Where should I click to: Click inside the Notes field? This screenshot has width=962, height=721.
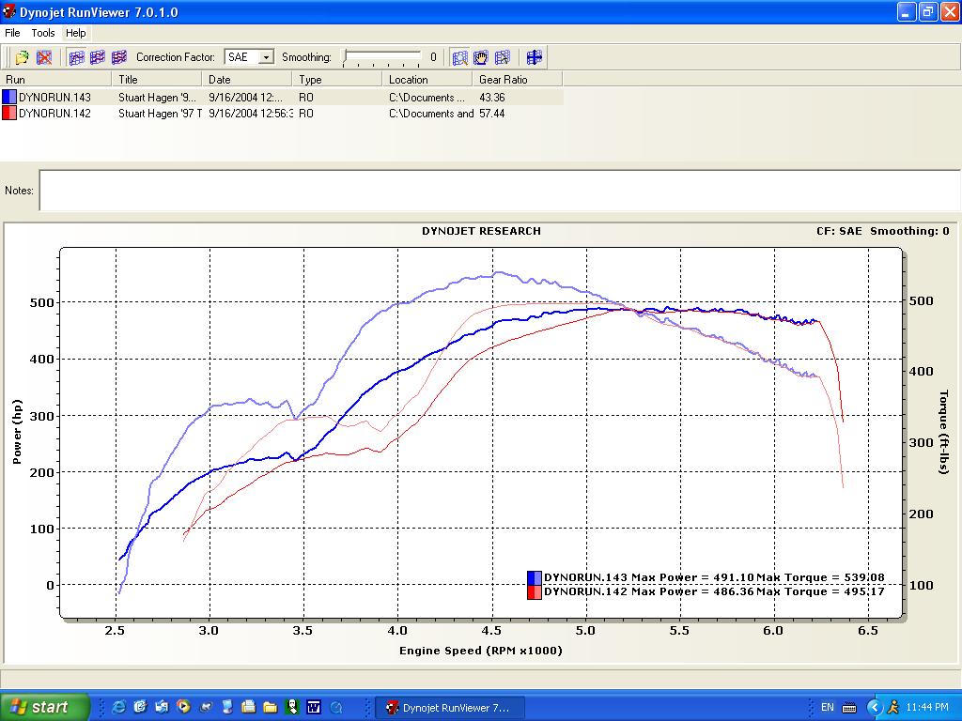click(376, 190)
